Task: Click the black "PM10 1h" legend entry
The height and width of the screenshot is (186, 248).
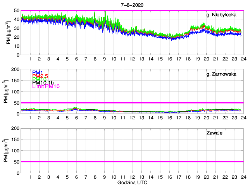Action: tap(43, 83)
